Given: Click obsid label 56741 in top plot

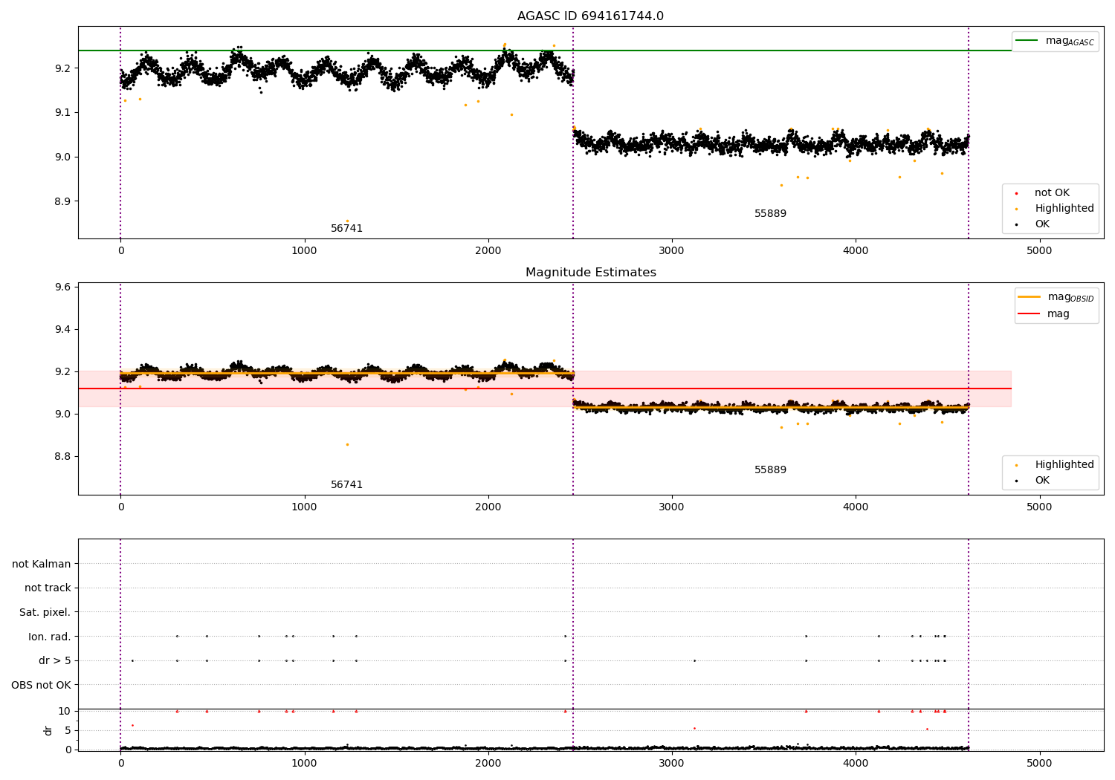Looking at the screenshot, I should [346, 229].
